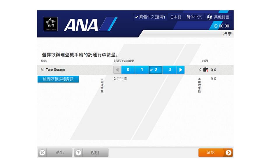Open other languages via the globe icon
The height and width of the screenshot is (168, 271).
pyautogui.click(x=209, y=17)
